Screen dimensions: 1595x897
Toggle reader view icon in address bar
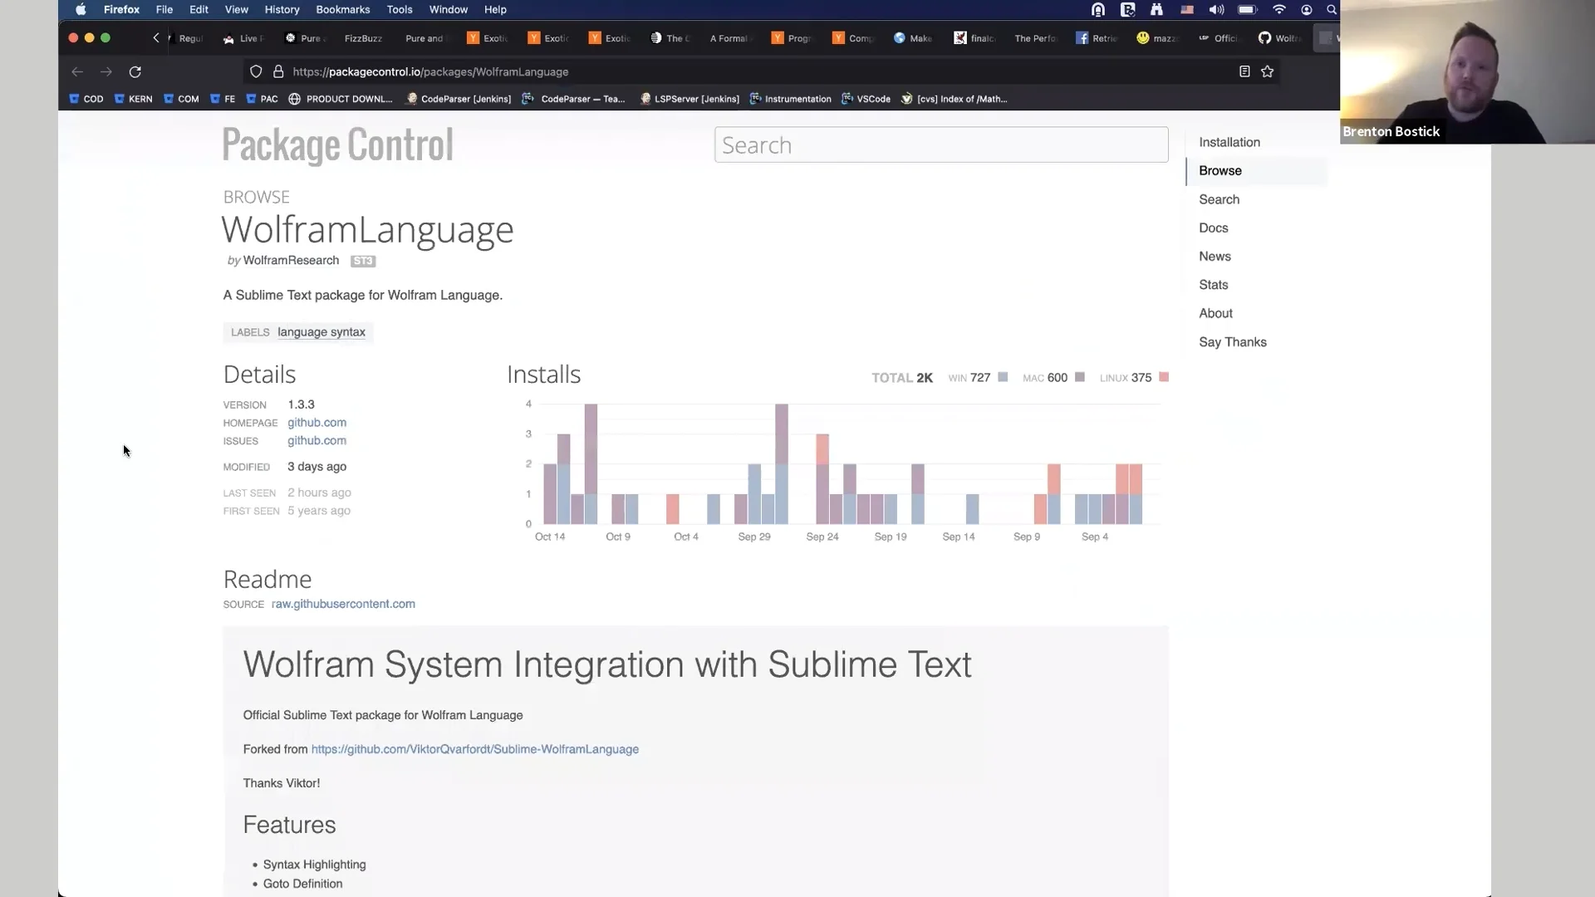[1244, 72]
